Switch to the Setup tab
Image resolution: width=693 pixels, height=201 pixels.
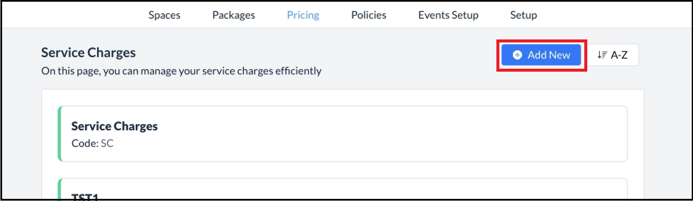(x=523, y=15)
